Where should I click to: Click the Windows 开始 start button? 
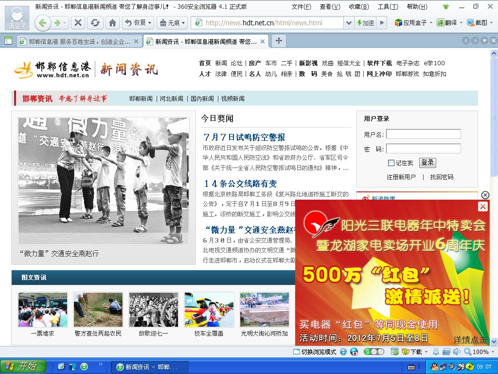(23, 367)
